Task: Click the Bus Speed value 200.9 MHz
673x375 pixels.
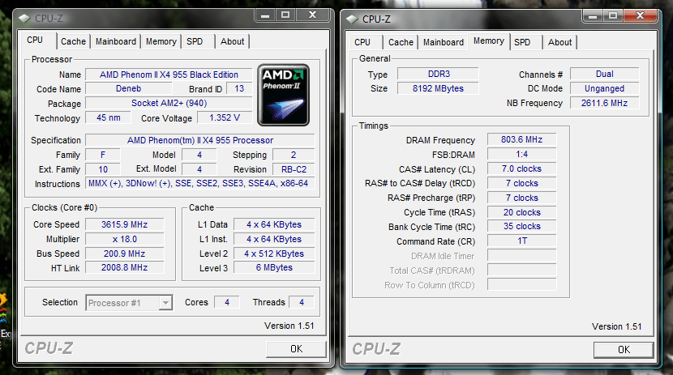Action: click(125, 254)
